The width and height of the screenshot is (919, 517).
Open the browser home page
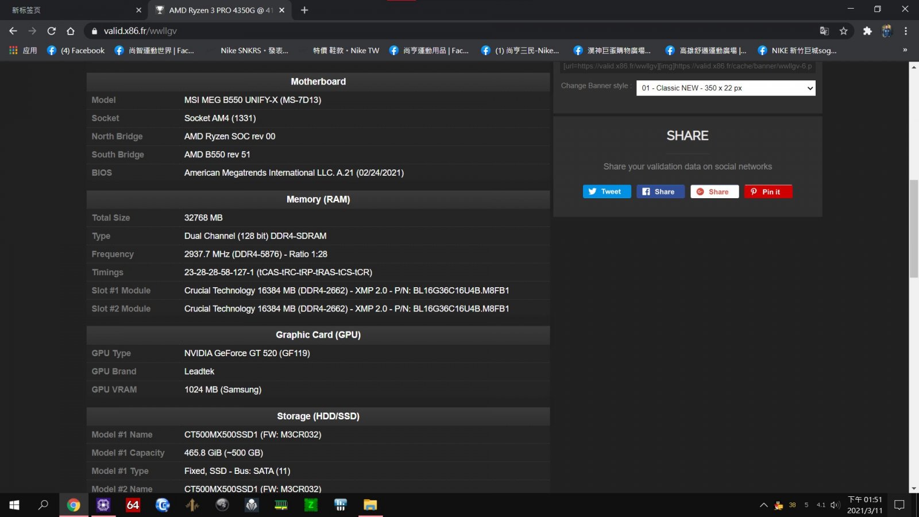tap(71, 31)
